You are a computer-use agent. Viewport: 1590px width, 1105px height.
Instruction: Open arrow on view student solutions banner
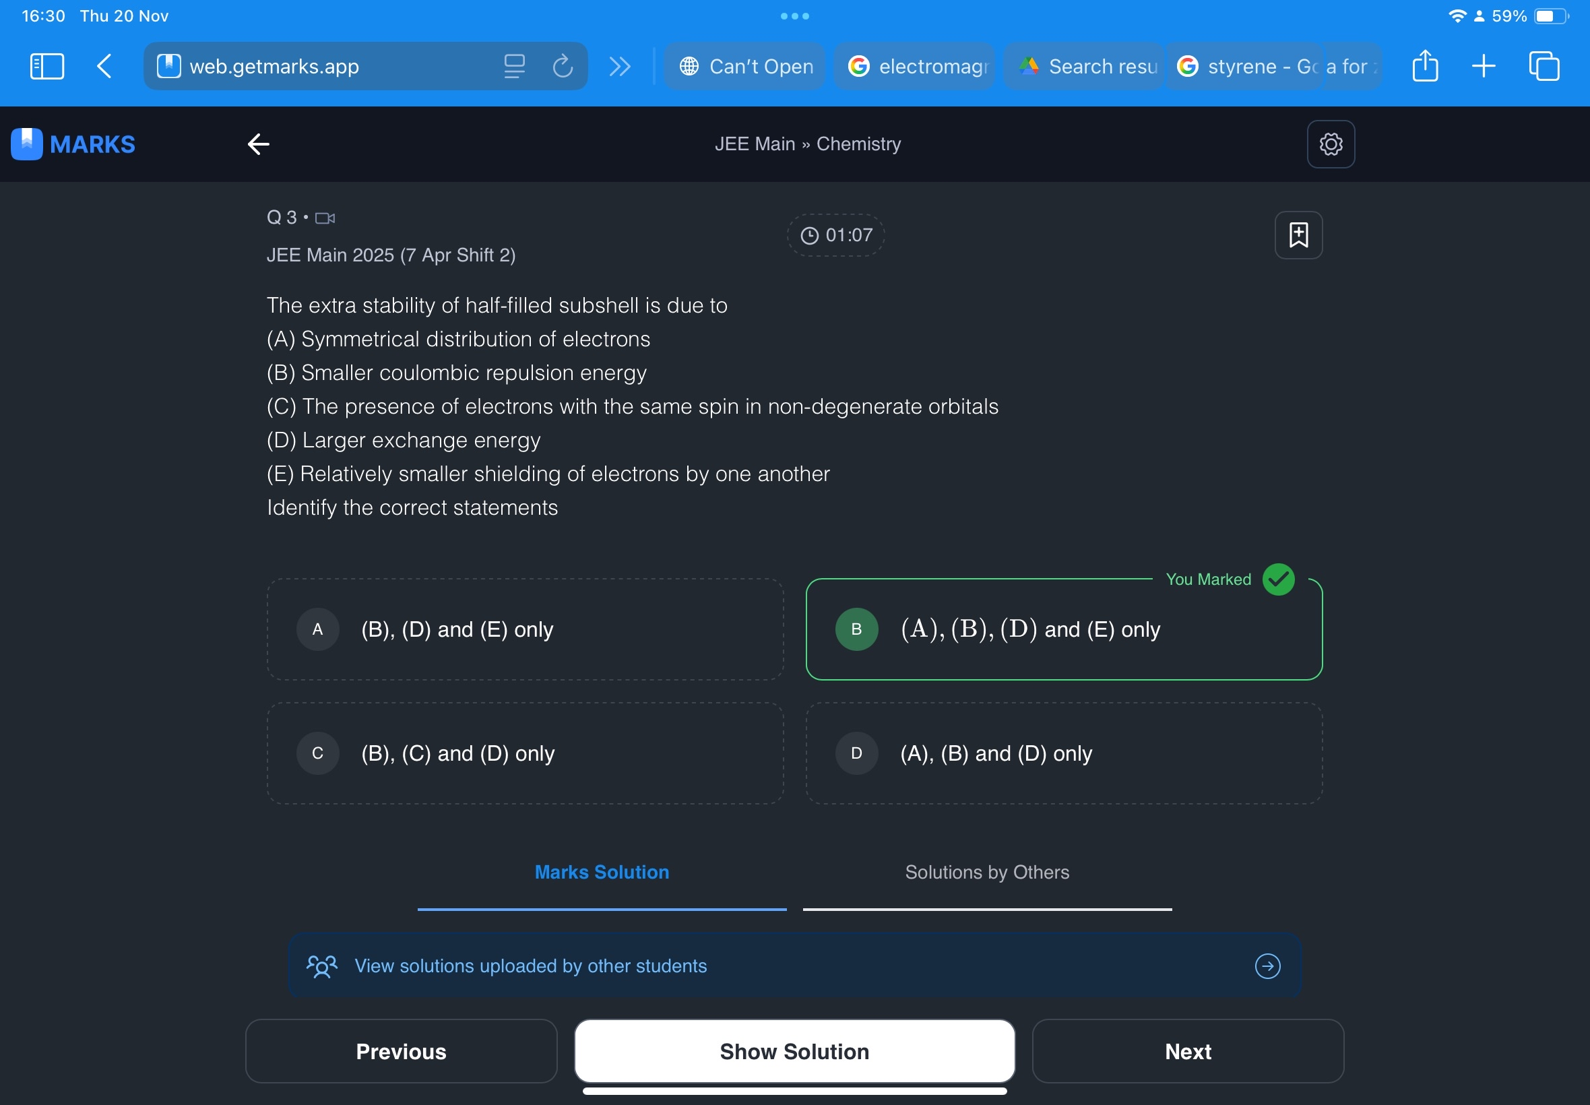point(1267,966)
